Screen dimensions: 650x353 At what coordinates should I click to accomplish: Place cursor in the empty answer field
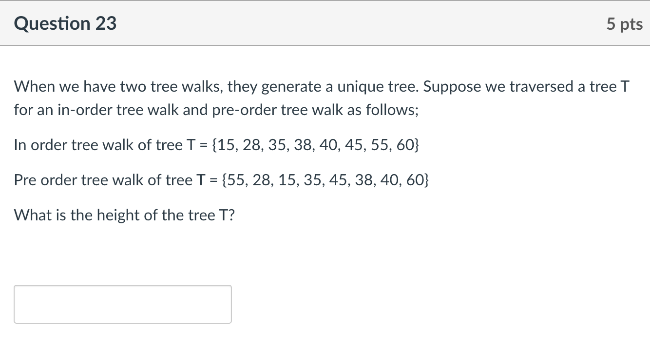click(122, 304)
